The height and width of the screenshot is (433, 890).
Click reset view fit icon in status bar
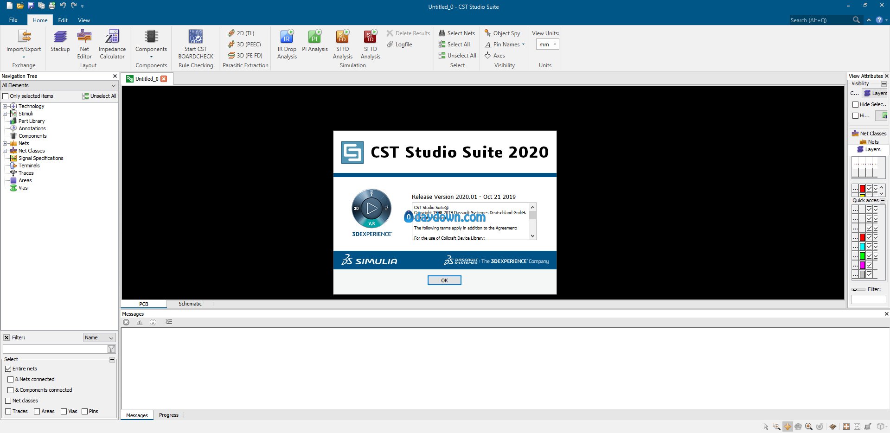(x=846, y=427)
